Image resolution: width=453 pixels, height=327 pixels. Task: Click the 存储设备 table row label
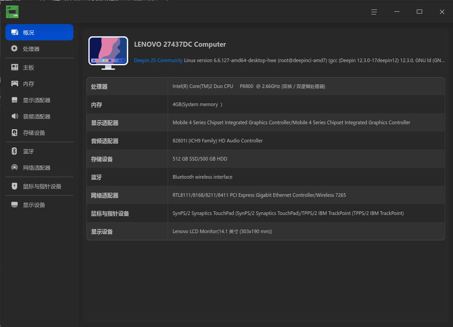pos(101,159)
